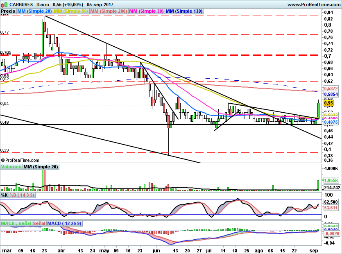This screenshot has width=342, height=254.
Task: Click the %D (14 3 5) label
Action: coord(22,195)
